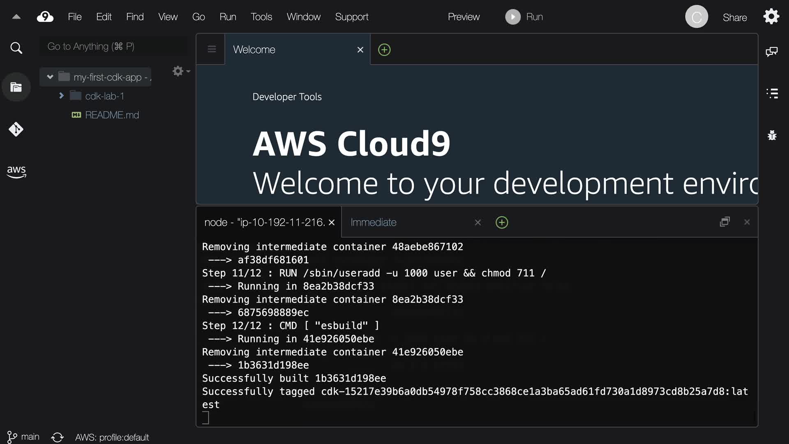Click the Share button
789x444 pixels.
[x=735, y=17]
